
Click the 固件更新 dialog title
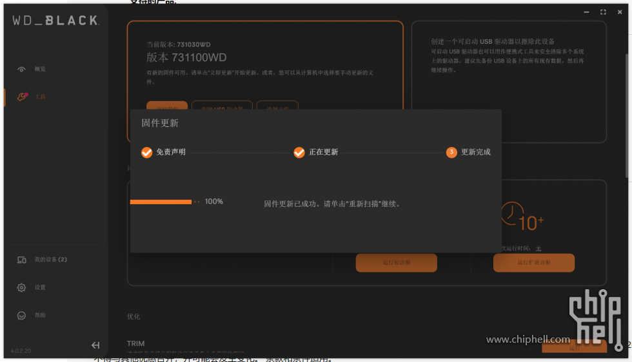tap(160, 123)
